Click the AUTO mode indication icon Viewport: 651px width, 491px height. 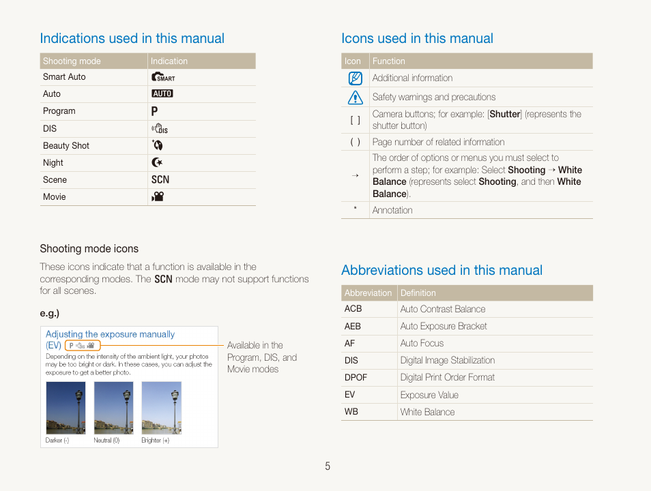[162, 94]
